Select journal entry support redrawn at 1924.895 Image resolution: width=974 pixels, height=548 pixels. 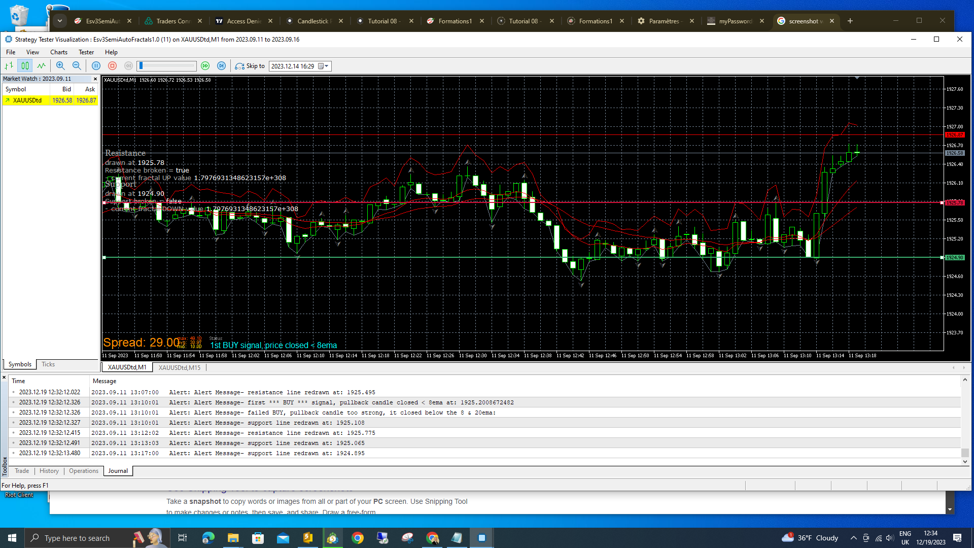(485, 453)
